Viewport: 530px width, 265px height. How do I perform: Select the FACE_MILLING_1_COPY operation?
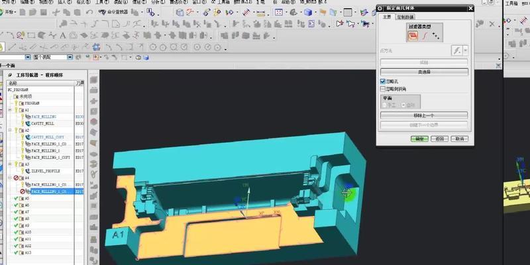(x=51, y=158)
